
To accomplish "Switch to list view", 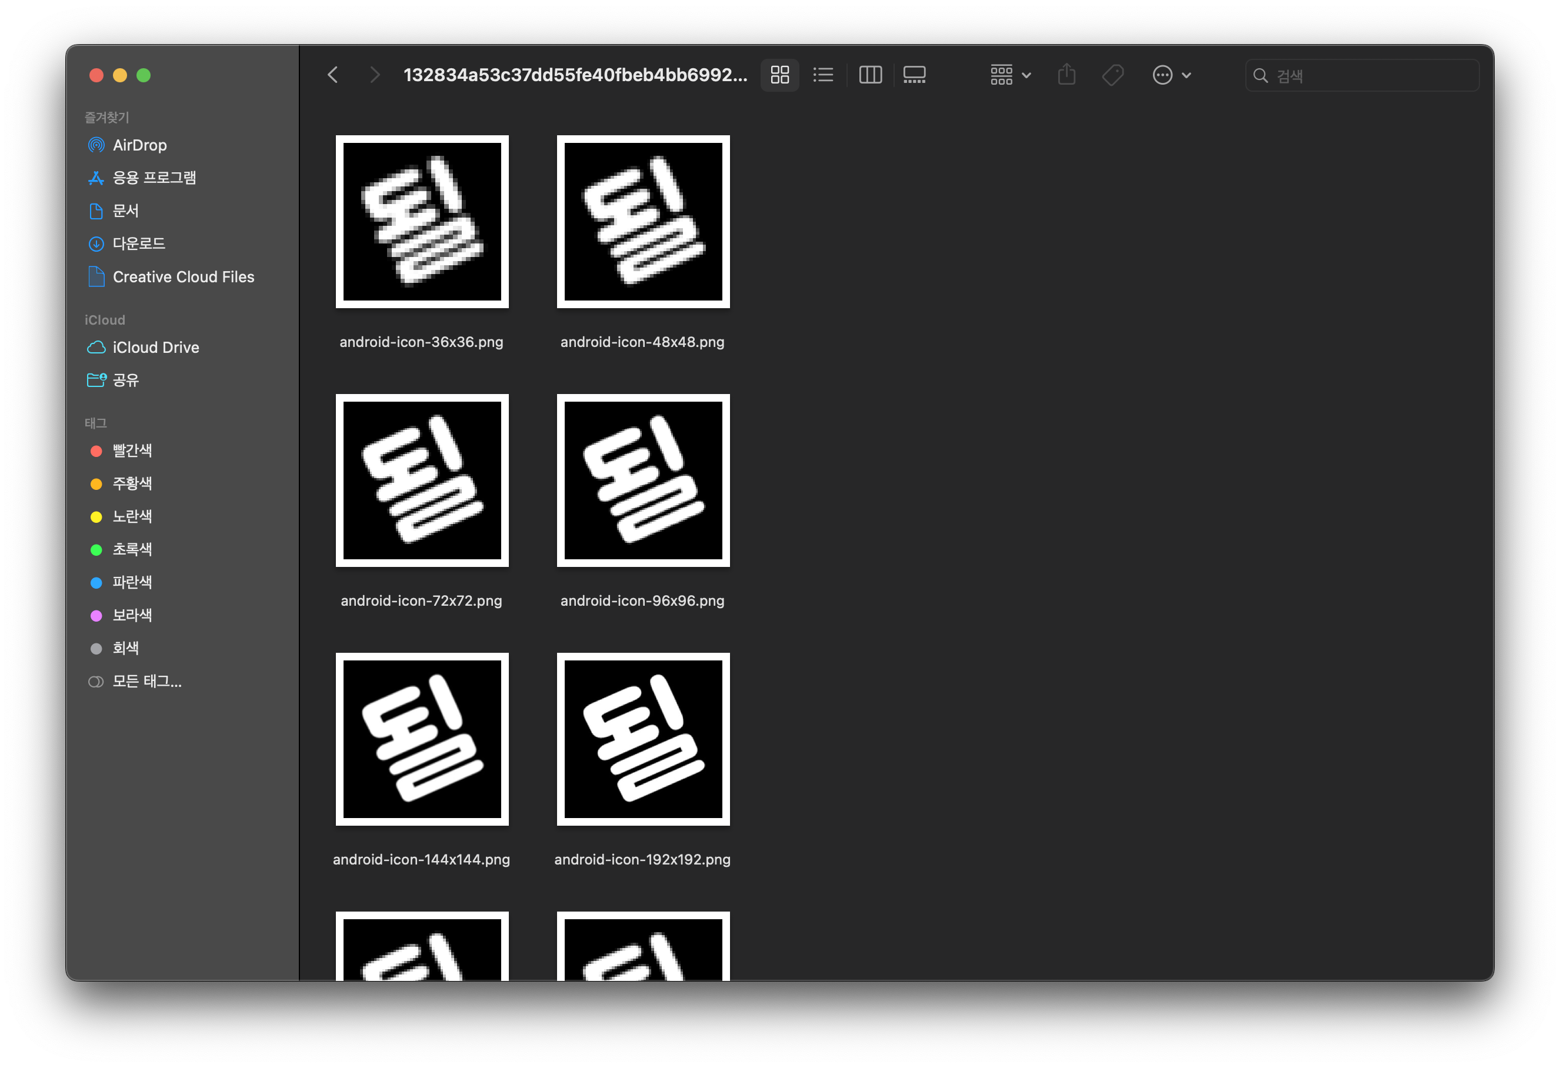I will tap(823, 75).
